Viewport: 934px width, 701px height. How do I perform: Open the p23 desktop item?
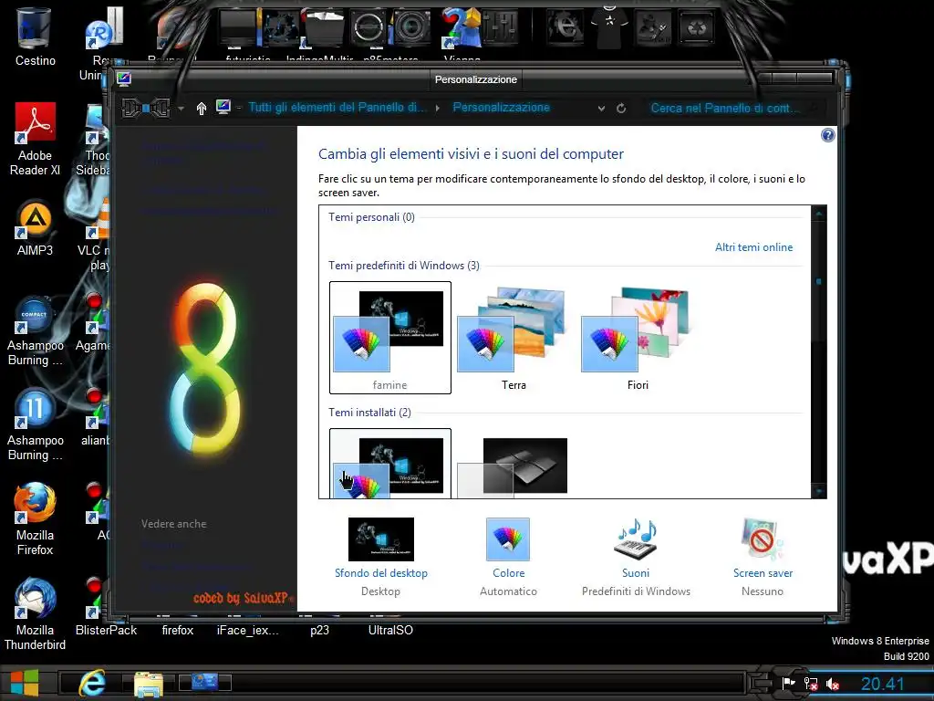point(319,630)
